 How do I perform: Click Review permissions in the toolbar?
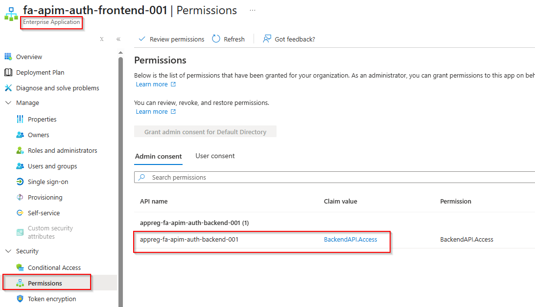pyautogui.click(x=172, y=39)
